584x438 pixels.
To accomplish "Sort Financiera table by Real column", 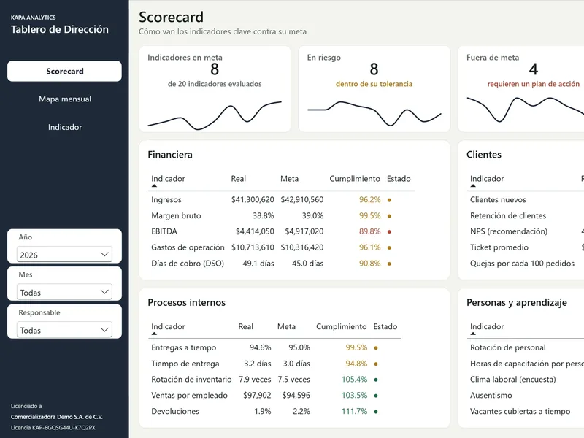I will click(239, 179).
